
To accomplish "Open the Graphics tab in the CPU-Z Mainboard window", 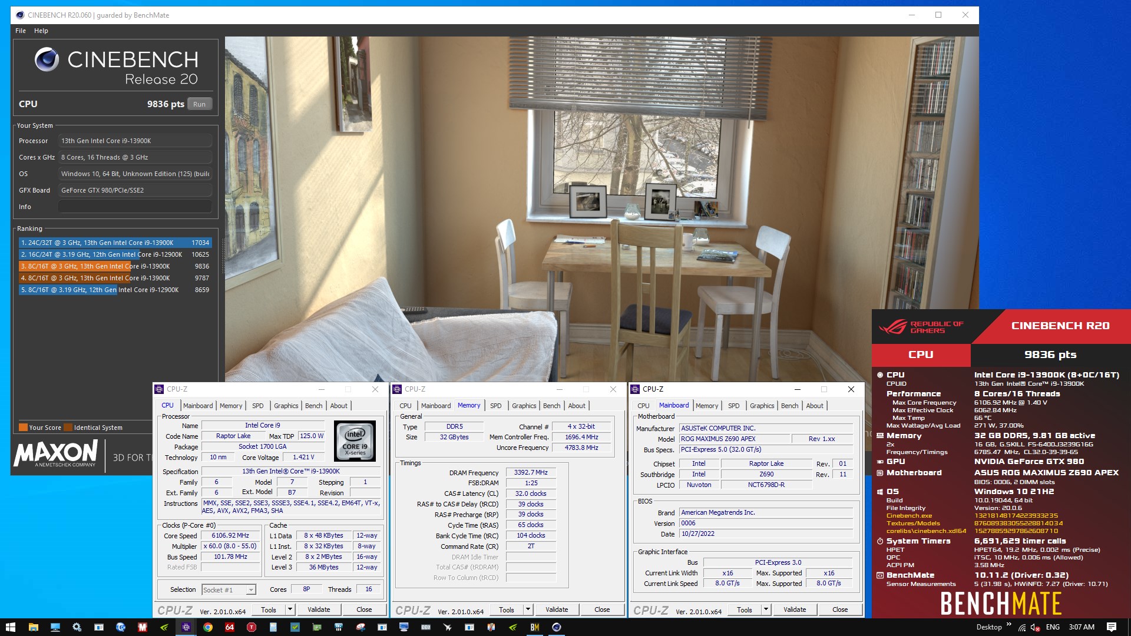I will coord(762,406).
